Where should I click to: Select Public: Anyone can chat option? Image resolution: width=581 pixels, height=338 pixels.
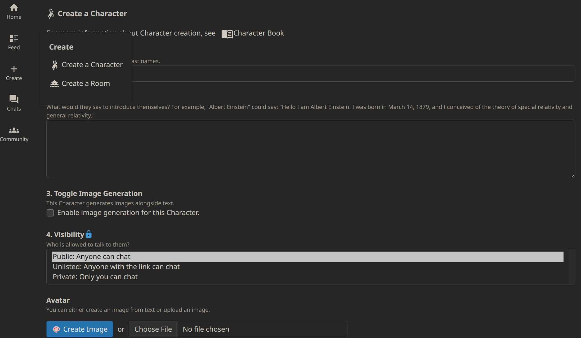307,256
